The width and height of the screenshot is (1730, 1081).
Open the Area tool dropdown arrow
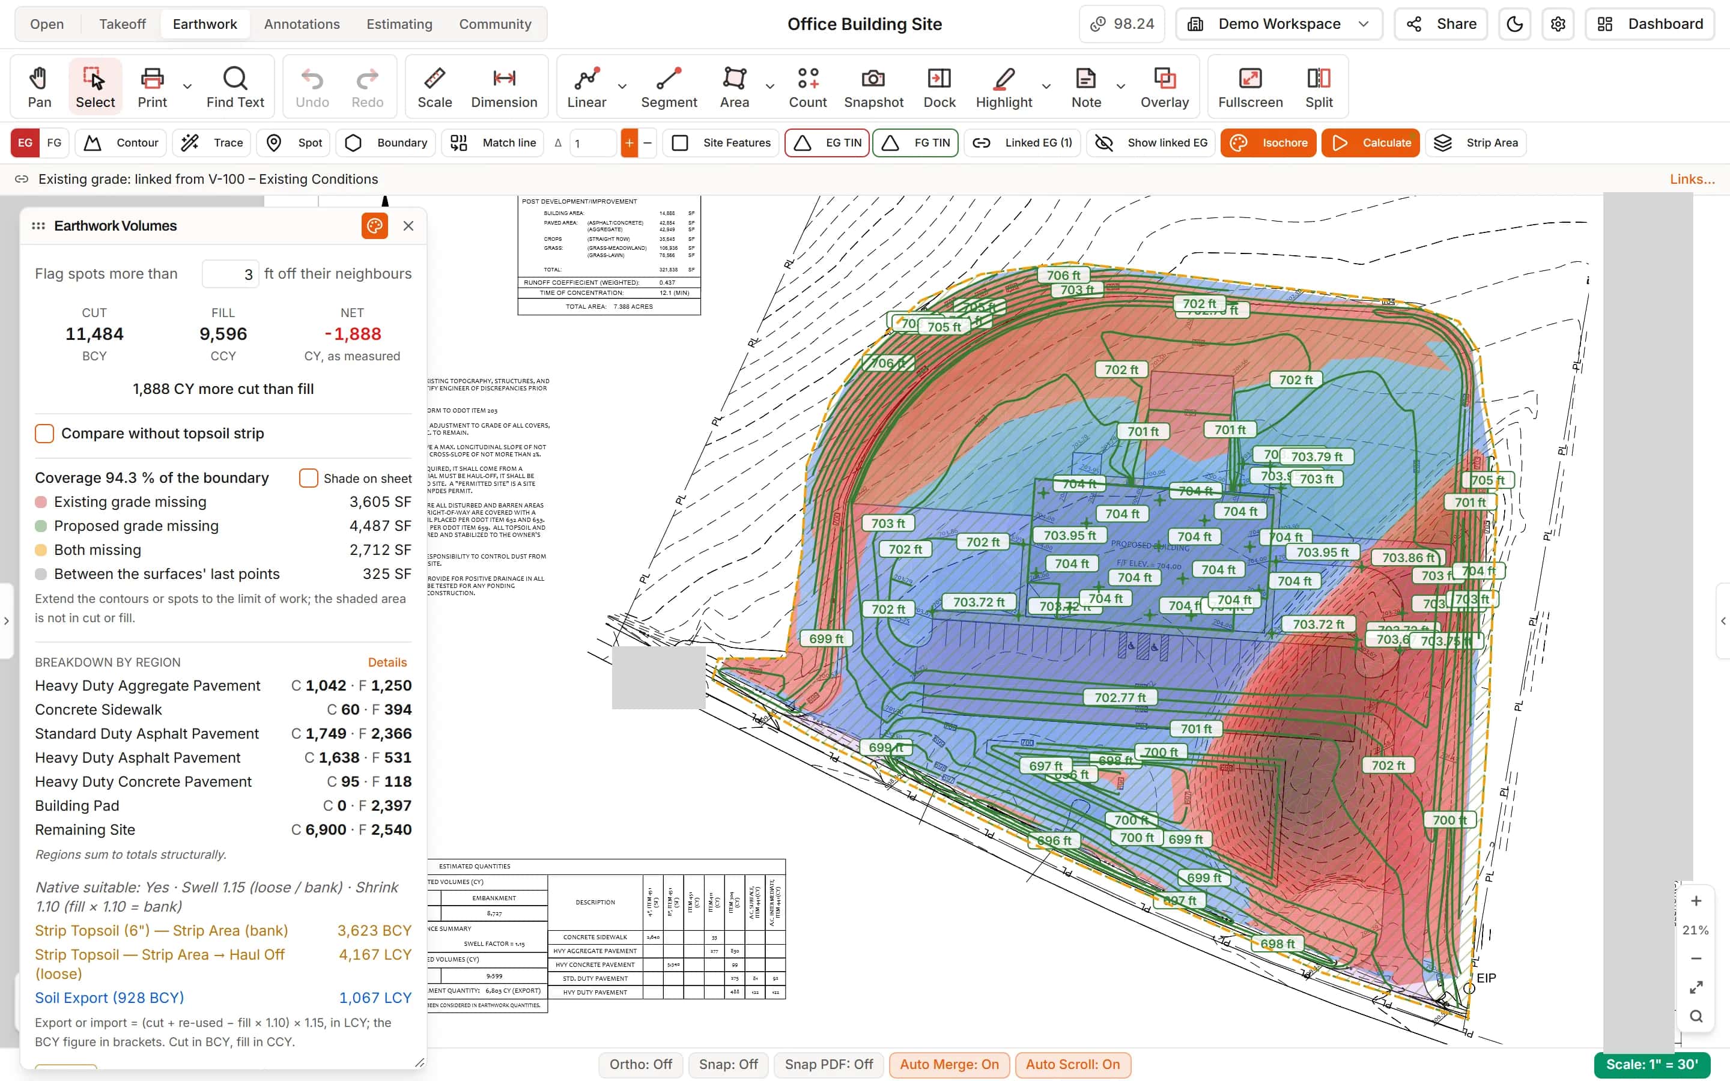(x=770, y=86)
